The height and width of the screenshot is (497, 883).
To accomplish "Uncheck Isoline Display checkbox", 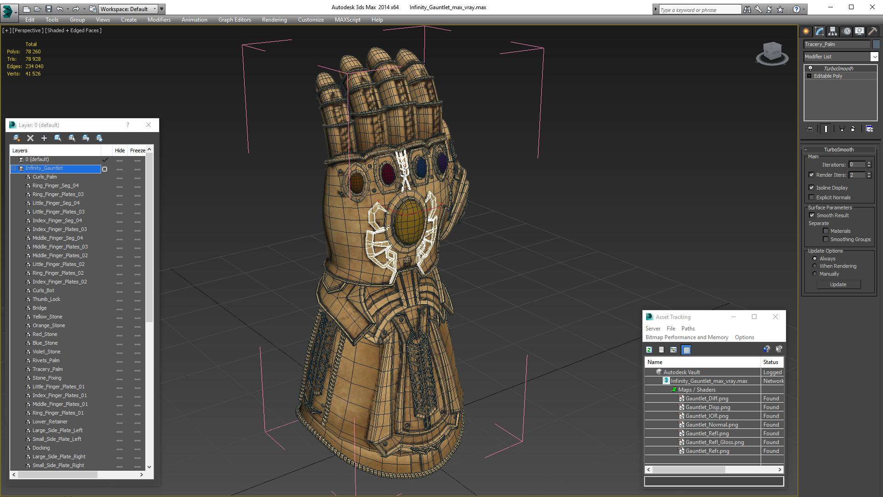I will click(812, 187).
